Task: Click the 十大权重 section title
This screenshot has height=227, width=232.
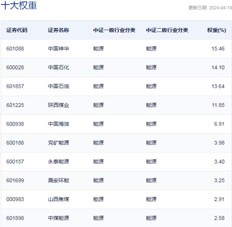Action: (x=19, y=6)
